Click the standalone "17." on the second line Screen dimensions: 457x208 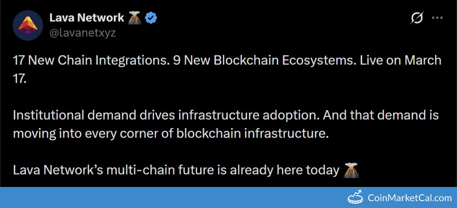tap(20, 79)
